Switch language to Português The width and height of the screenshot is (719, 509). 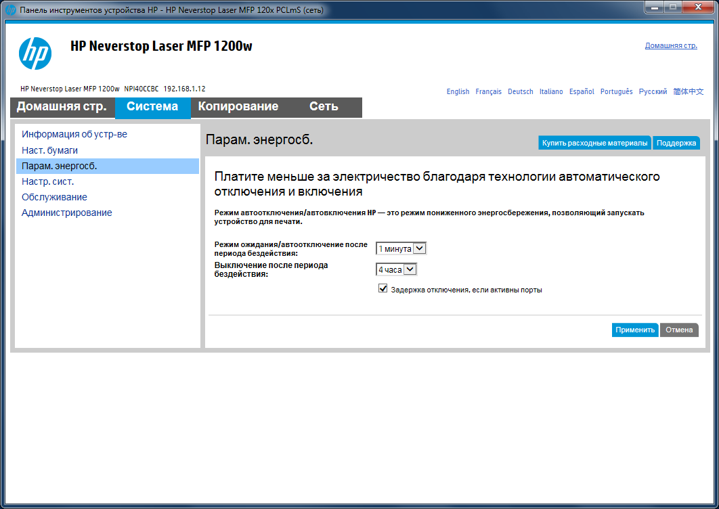coord(616,91)
